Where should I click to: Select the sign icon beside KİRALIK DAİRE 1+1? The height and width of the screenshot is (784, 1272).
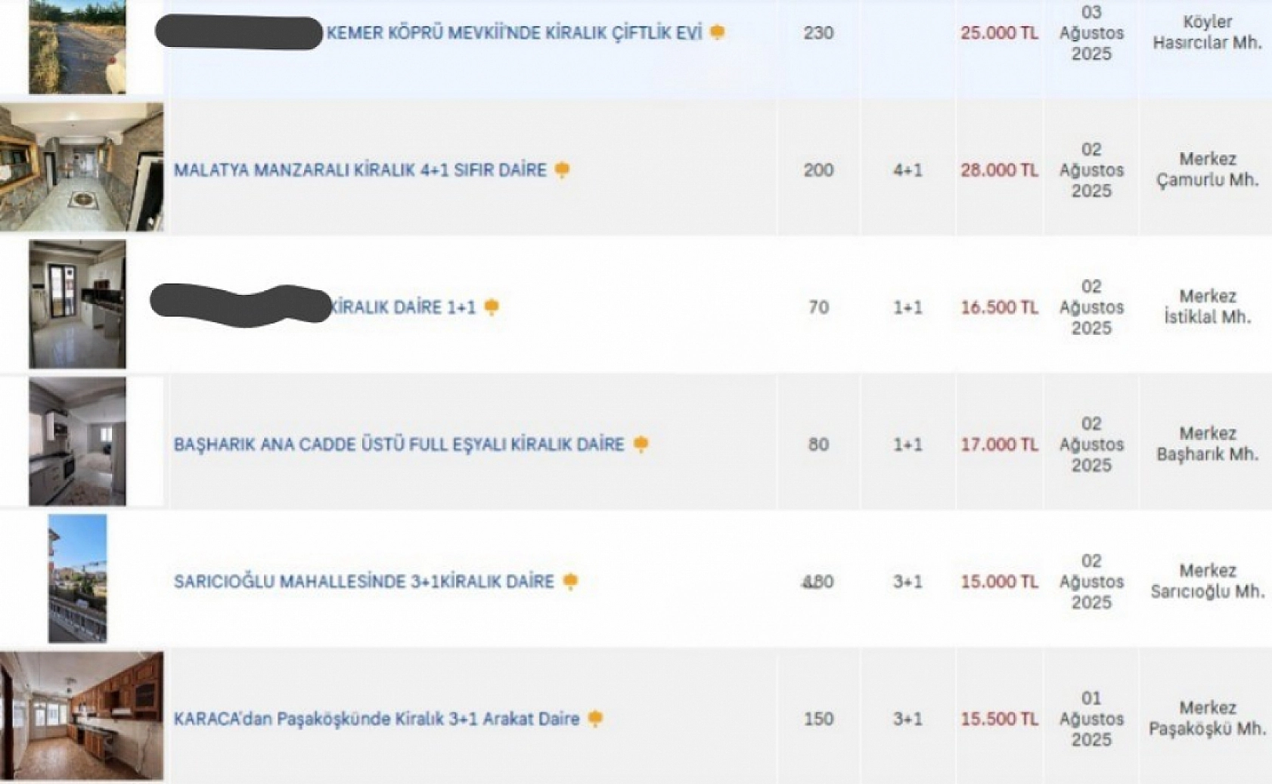coord(493,307)
